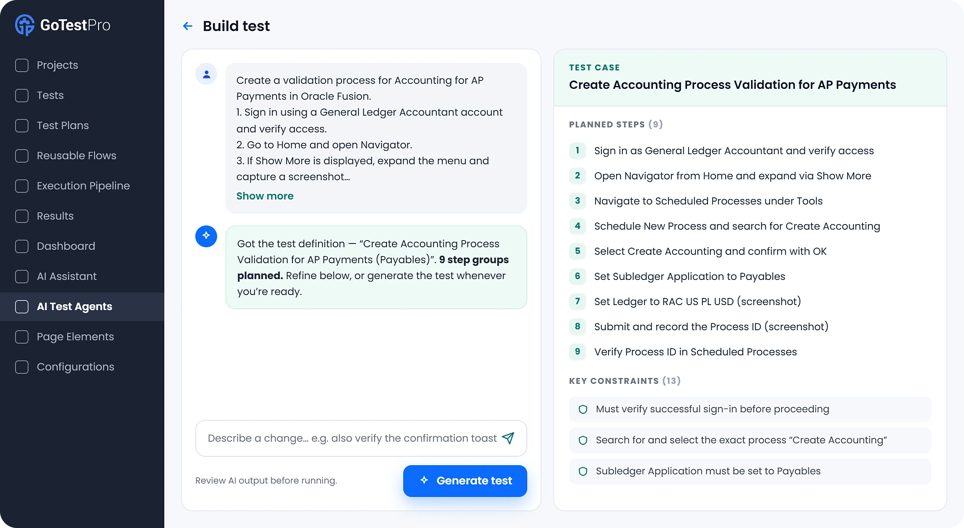Click the test case title heading
This screenshot has width=964, height=528.
coord(733,85)
